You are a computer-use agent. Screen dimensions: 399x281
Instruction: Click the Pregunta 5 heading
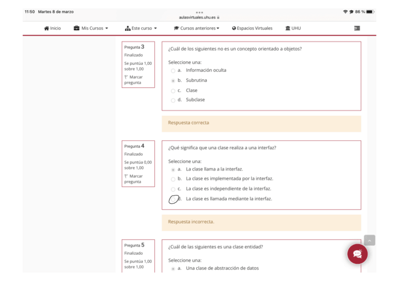(134, 245)
